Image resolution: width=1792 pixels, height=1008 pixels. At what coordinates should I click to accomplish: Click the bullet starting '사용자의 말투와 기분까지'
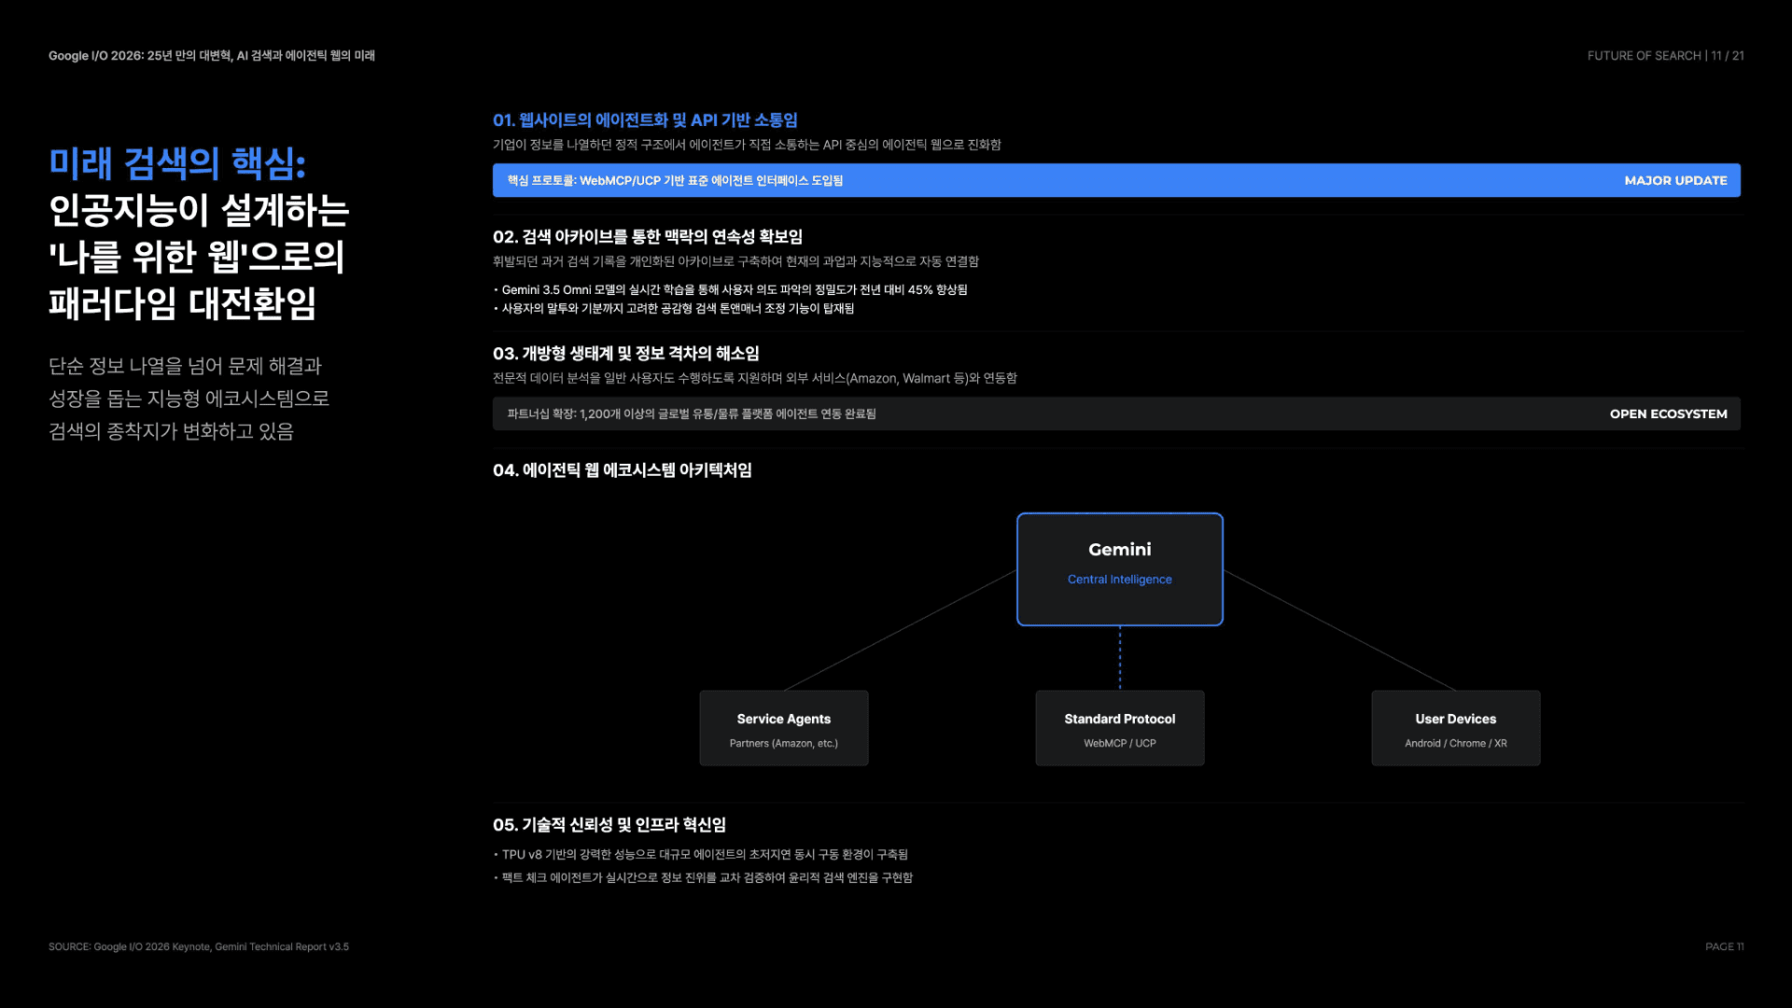[674, 309]
